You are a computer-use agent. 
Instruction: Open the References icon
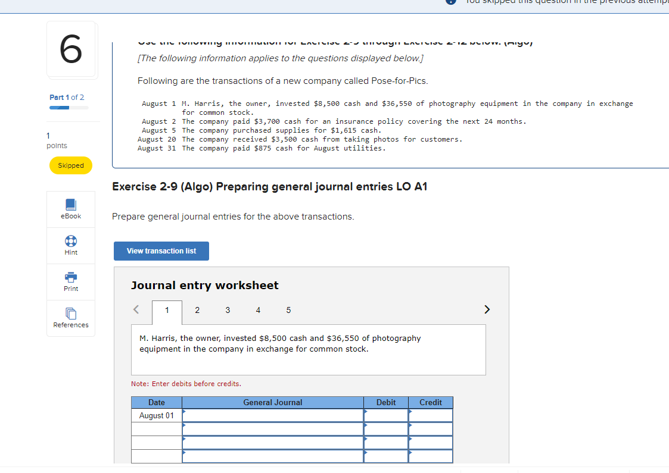(71, 314)
